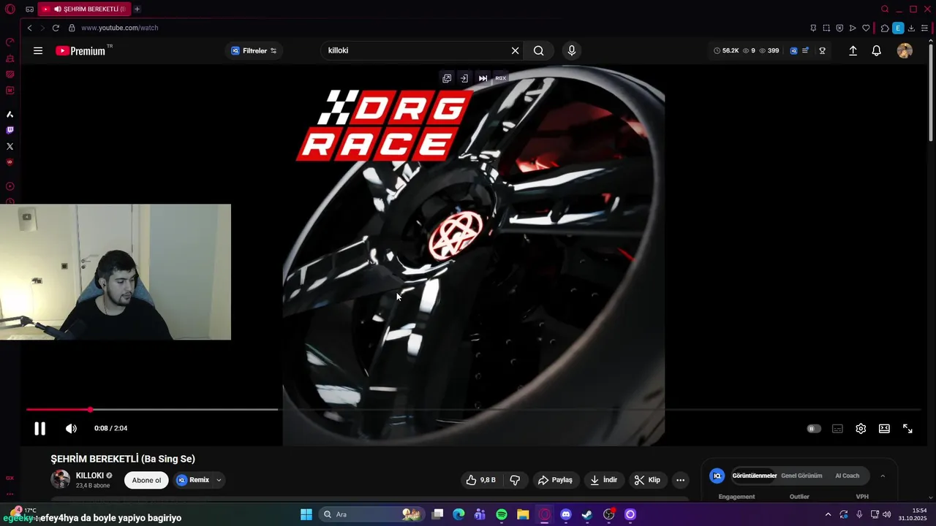Show hidden system tray icons
The height and width of the screenshot is (526, 936).
pyautogui.click(x=828, y=514)
